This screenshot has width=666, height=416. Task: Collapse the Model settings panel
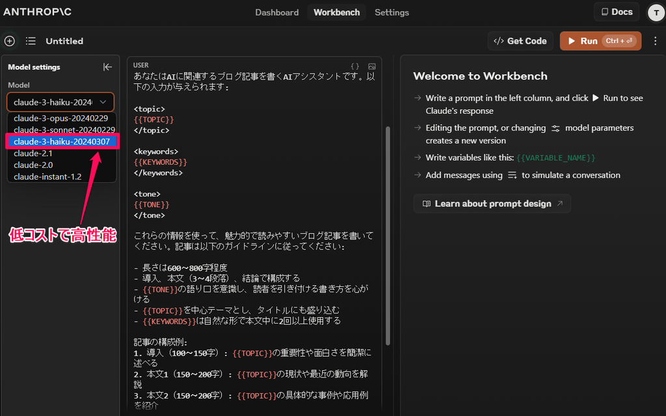click(107, 67)
